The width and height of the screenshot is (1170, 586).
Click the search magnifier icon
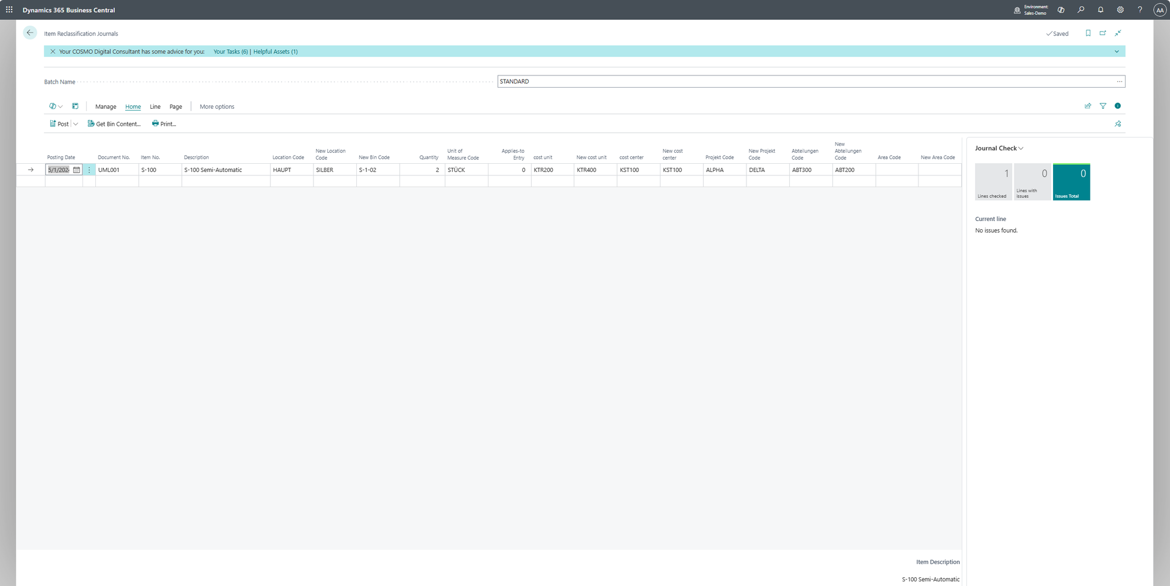(1080, 10)
